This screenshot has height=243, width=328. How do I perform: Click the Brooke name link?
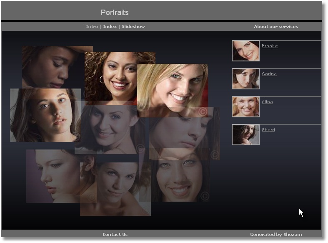270,46
